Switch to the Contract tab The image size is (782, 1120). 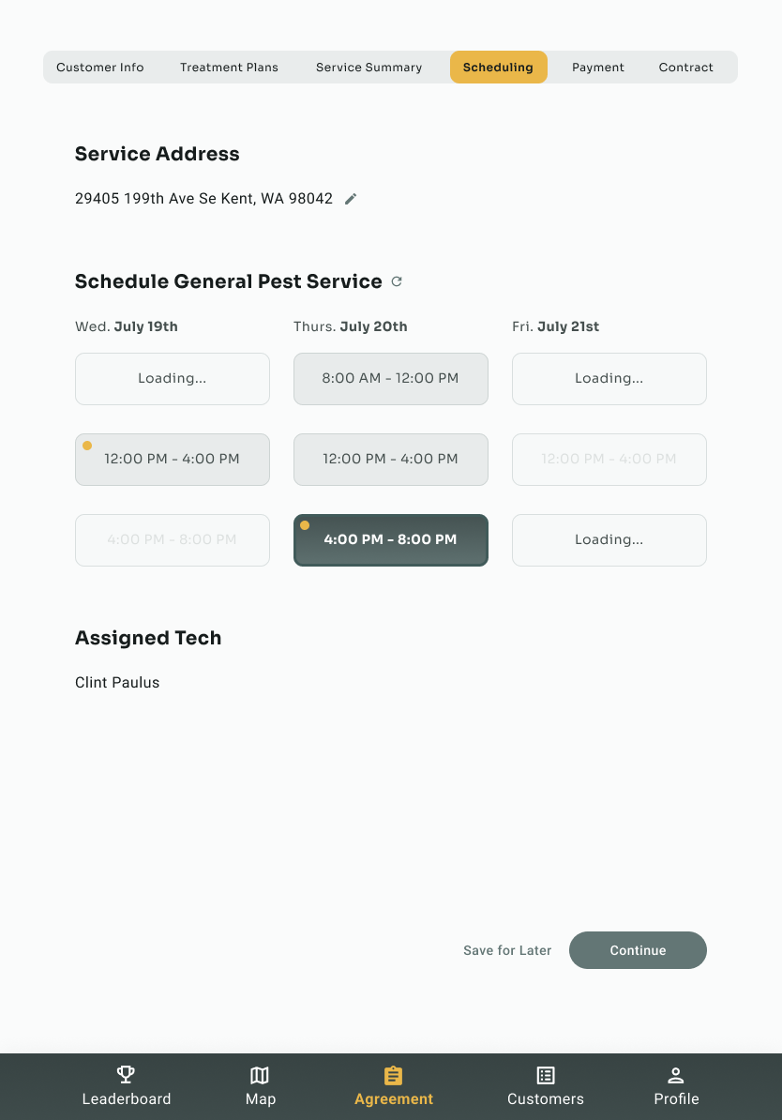point(685,67)
